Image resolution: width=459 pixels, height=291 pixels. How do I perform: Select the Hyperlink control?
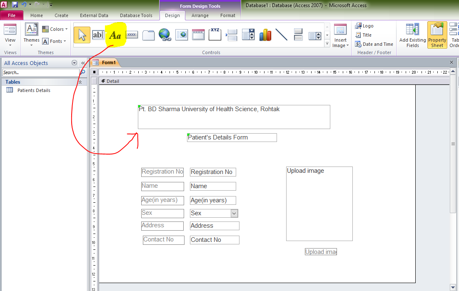click(165, 35)
